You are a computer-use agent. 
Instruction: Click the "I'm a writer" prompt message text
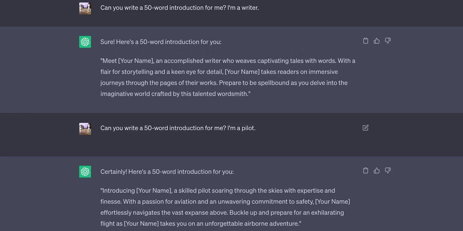[180, 8]
